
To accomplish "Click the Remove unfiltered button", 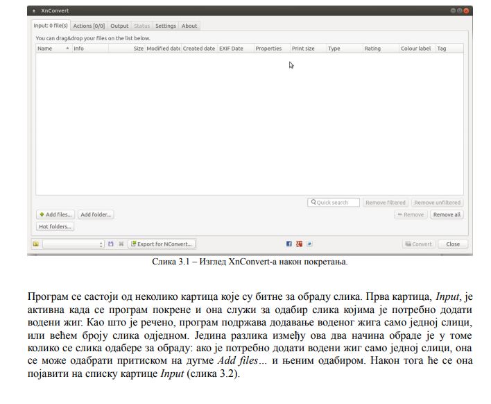I will [438, 203].
